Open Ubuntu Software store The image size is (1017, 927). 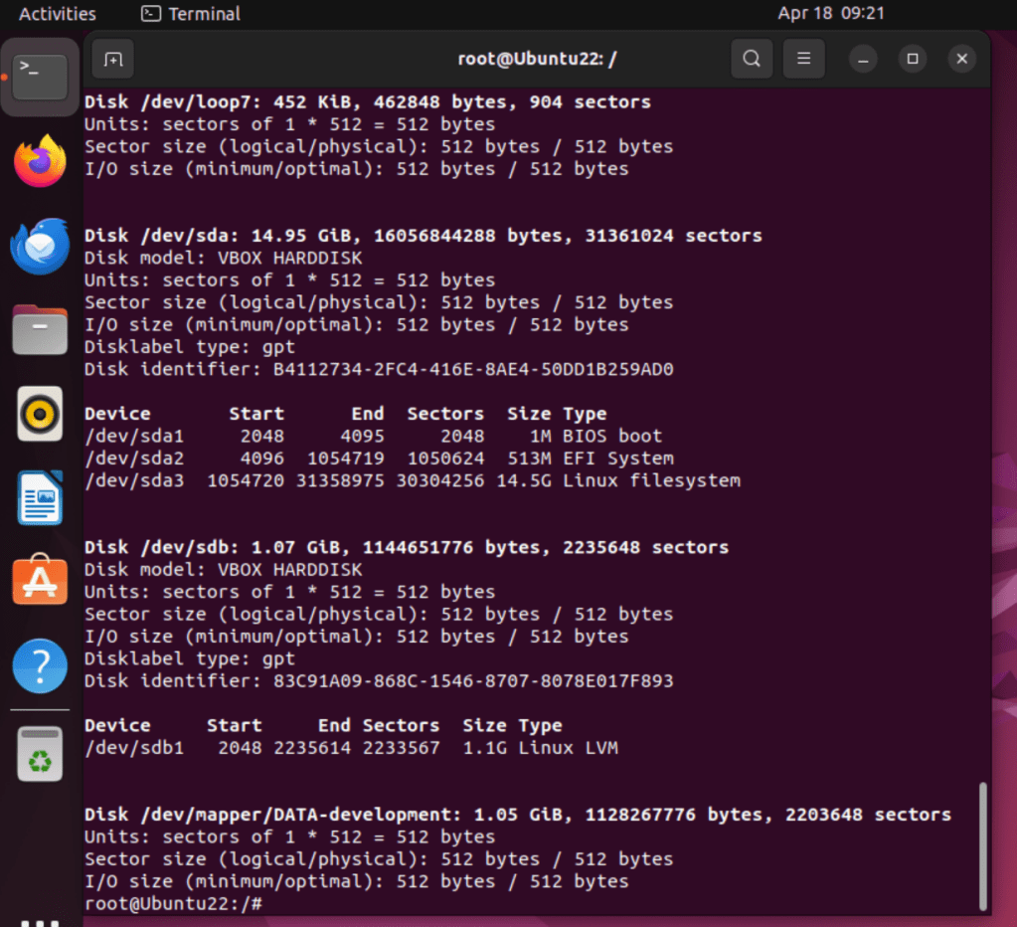[40, 581]
